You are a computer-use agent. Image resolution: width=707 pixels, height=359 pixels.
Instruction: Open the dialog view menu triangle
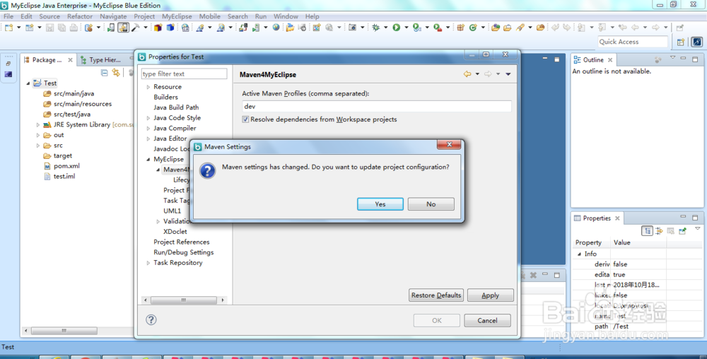click(508, 74)
